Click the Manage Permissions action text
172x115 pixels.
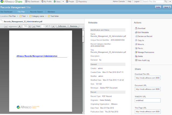pyautogui.click(x=146, y=52)
